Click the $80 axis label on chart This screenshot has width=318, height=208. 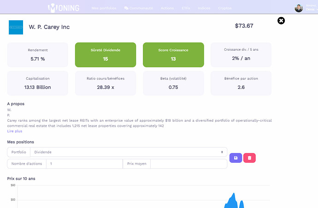pyautogui.click(x=13, y=200)
